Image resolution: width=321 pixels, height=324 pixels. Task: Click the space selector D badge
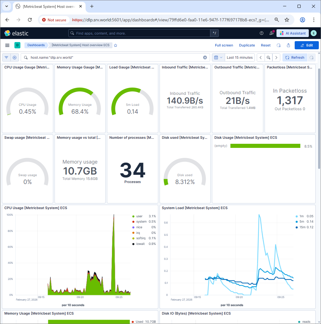coord(17,45)
